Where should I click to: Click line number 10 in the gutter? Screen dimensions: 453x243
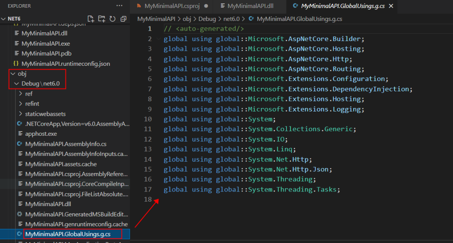click(148, 119)
